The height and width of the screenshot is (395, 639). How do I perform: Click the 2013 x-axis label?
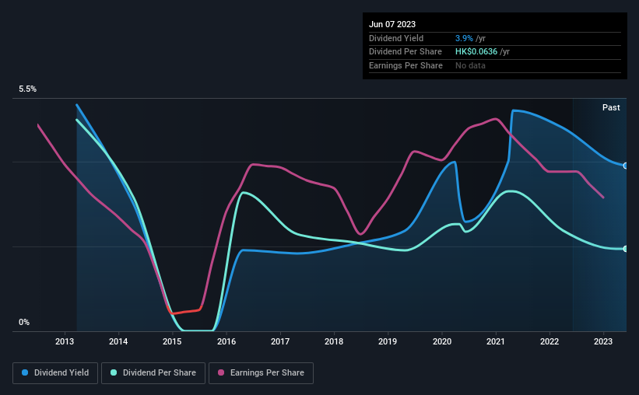[x=65, y=341]
